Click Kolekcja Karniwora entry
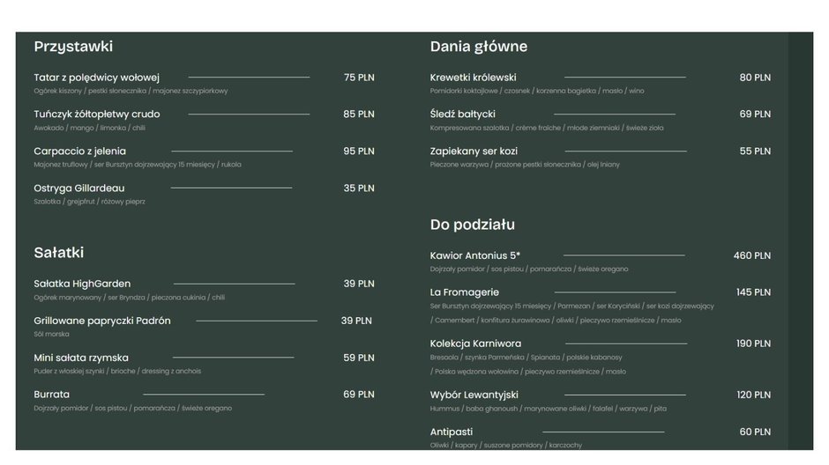Image resolution: width=829 pixels, height=465 pixels. (475, 343)
